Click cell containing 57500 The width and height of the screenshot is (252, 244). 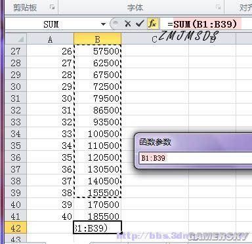tap(98, 51)
